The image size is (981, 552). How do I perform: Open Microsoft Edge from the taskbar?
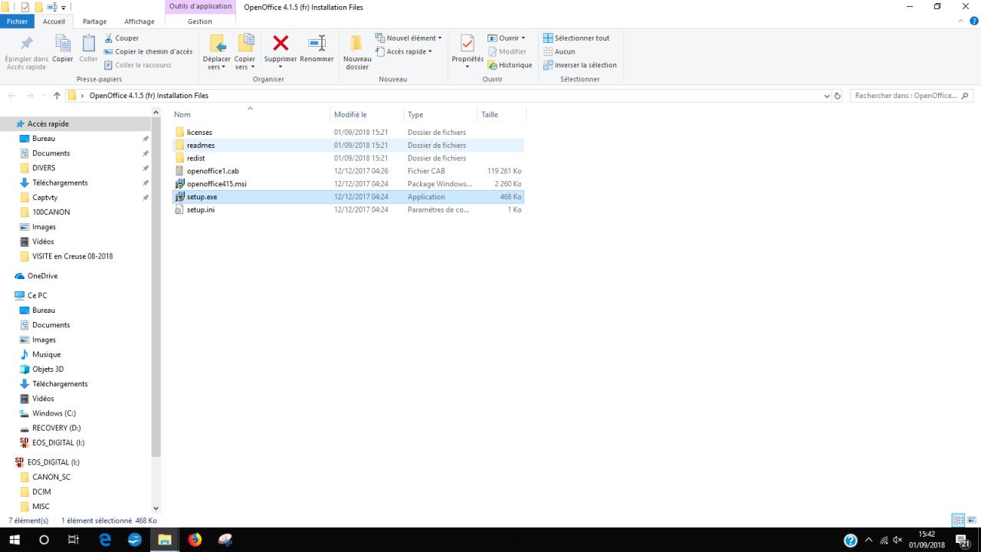click(105, 540)
